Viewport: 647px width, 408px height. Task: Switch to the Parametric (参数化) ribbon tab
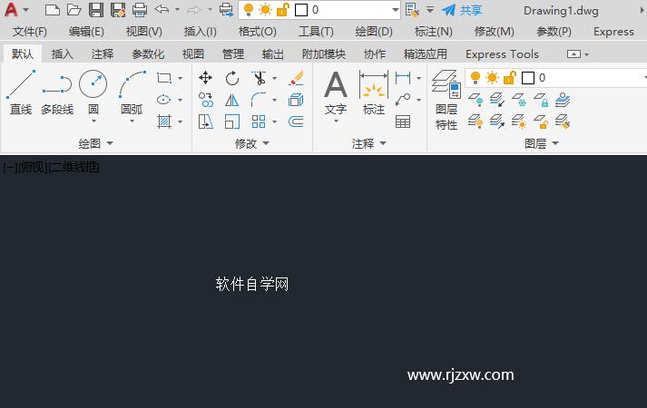tap(148, 54)
